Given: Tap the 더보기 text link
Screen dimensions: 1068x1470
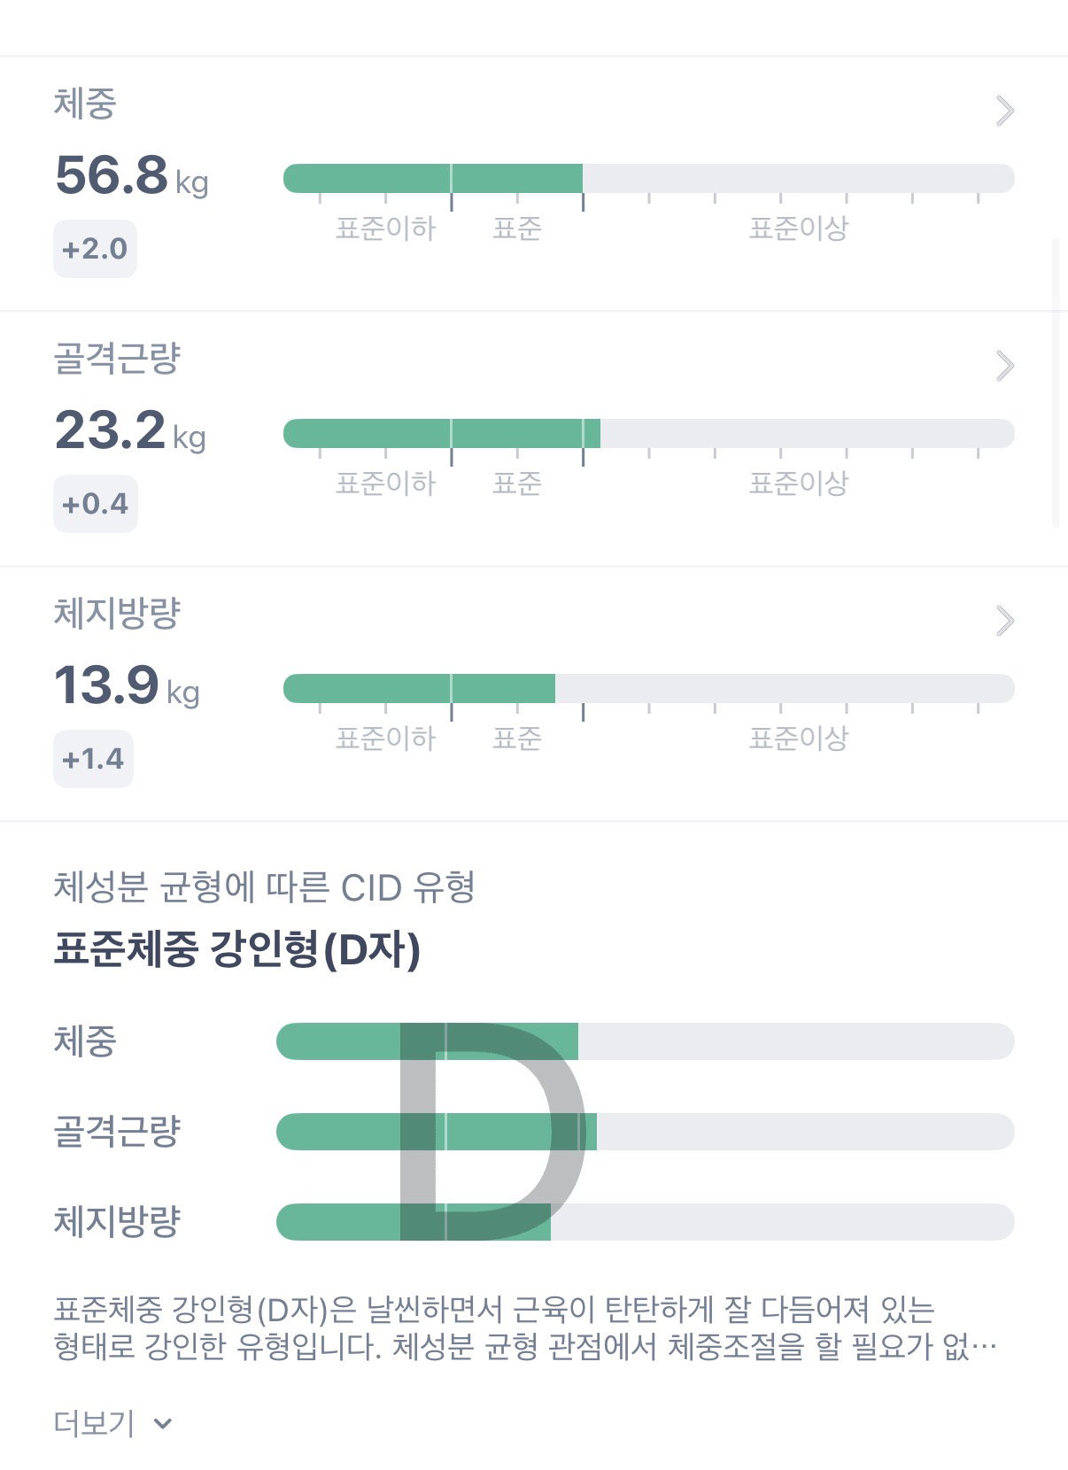Looking at the screenshot, I should click(95, 1423).
